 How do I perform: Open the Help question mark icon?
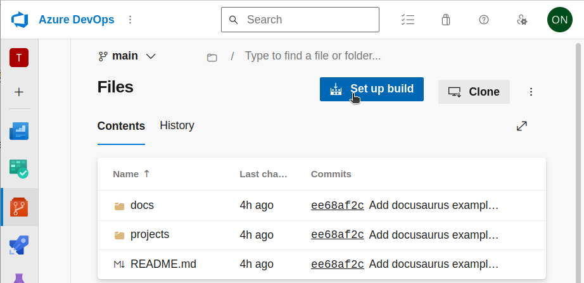[483, 20]
